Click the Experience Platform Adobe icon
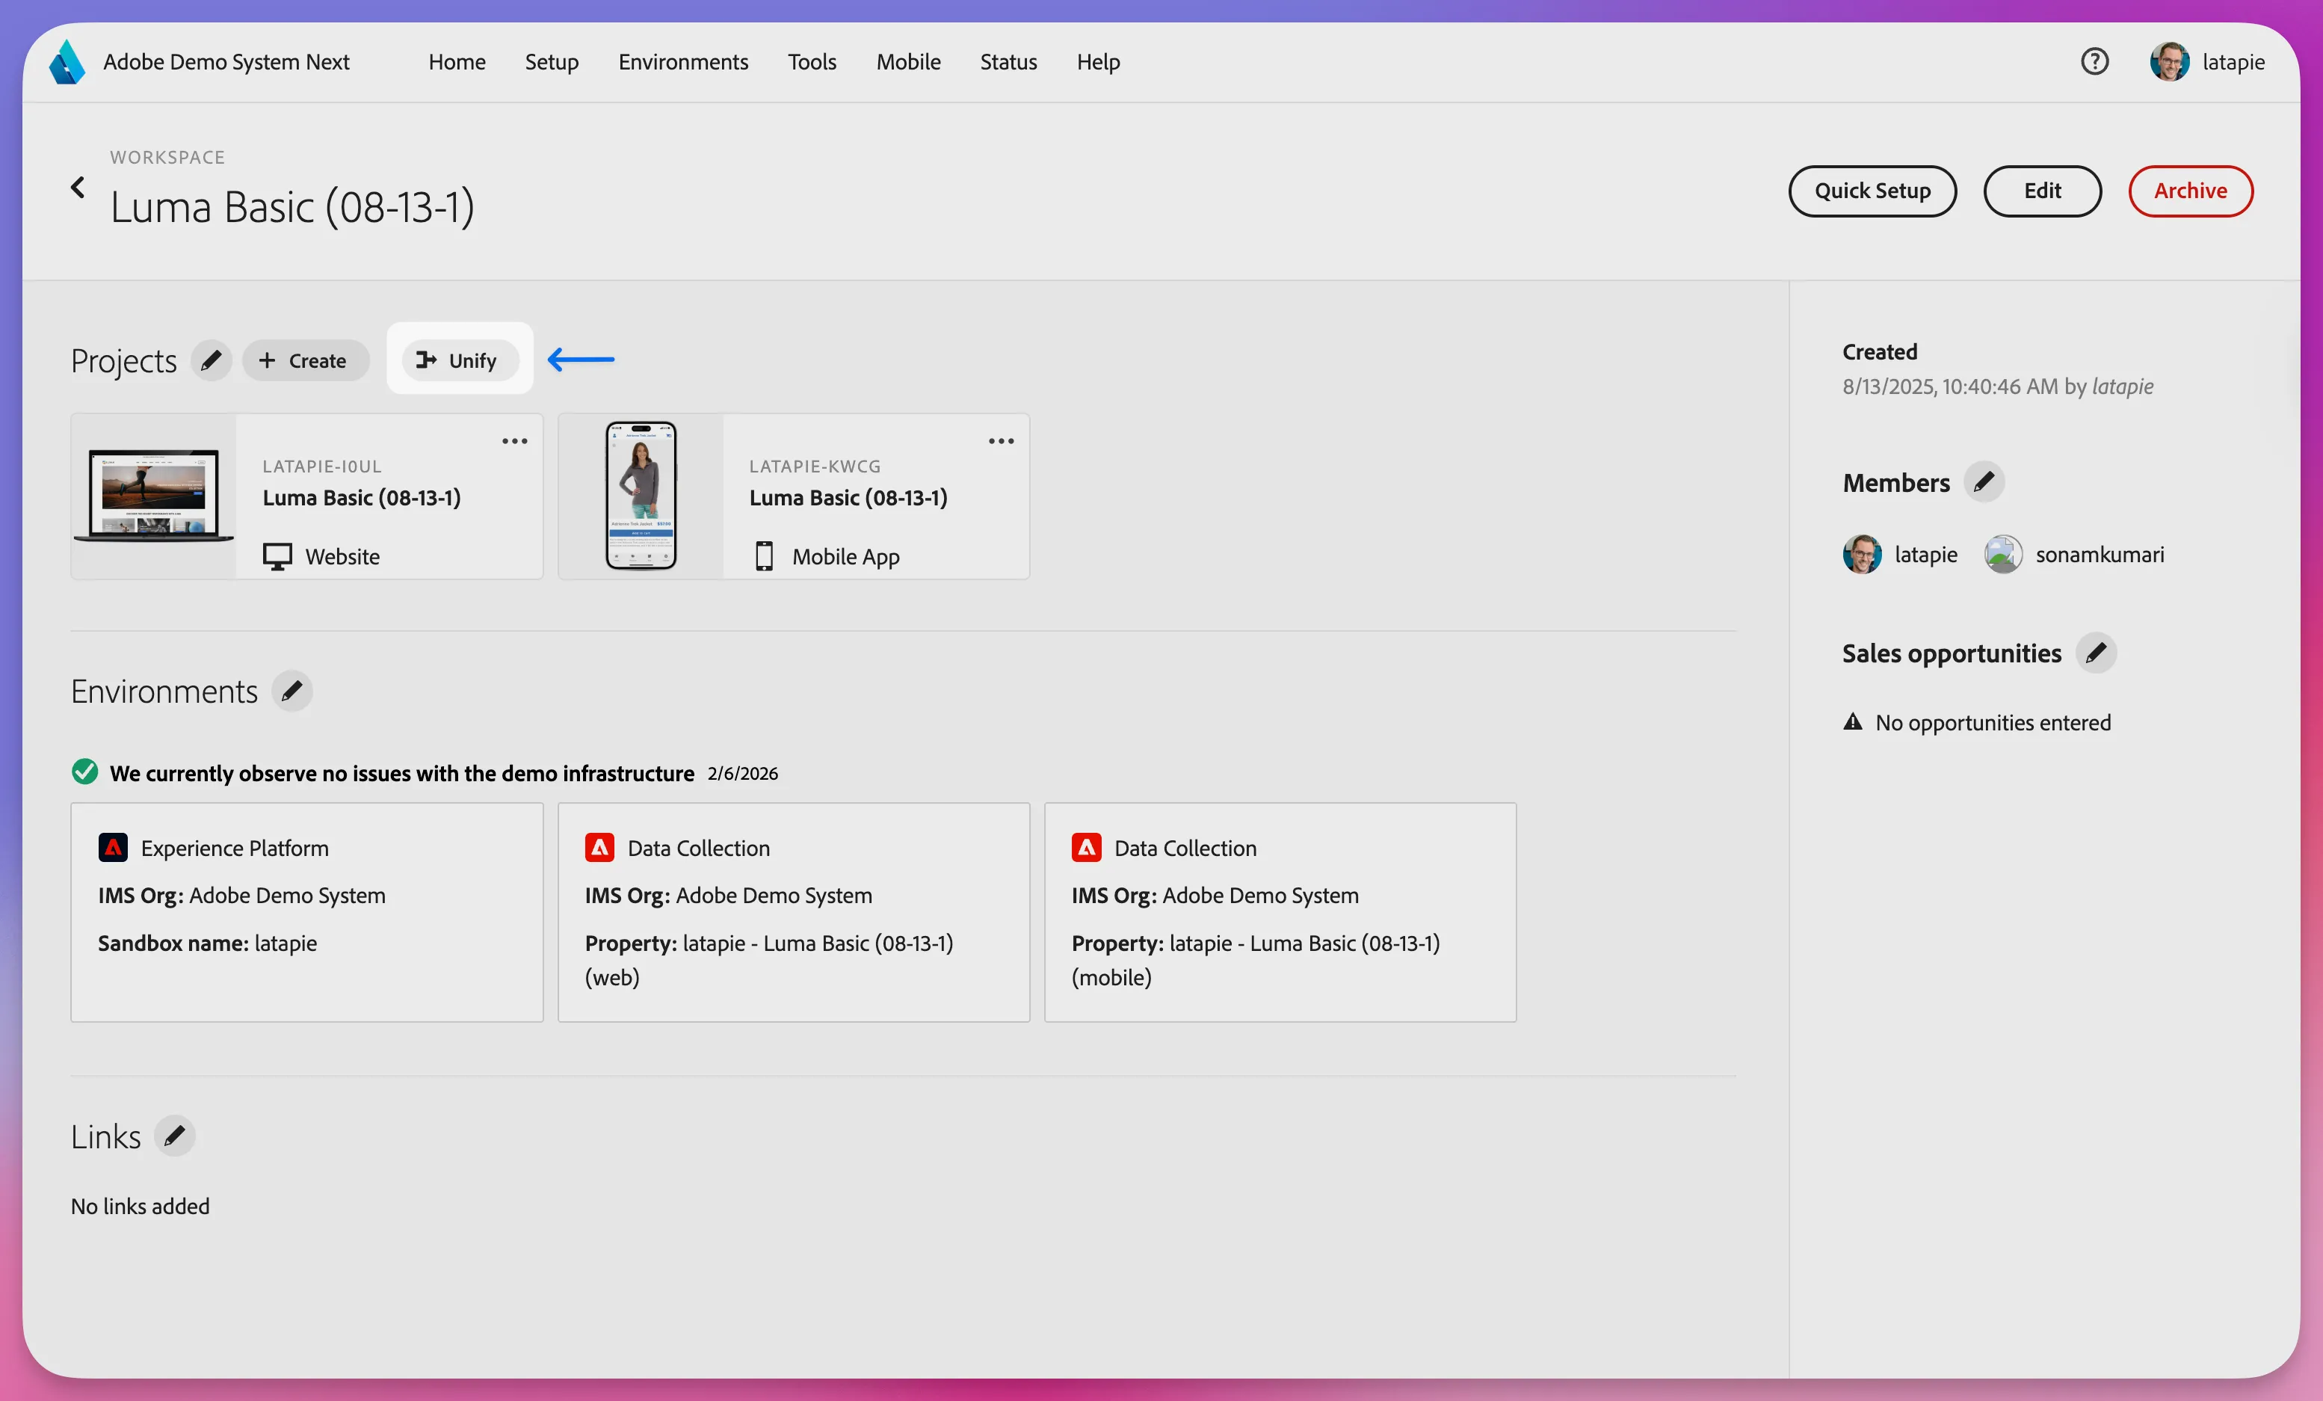 [113, 848]
